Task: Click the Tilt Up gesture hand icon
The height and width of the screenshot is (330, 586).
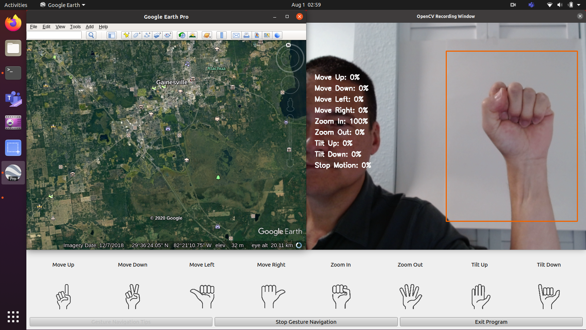Action: coord(480,296)
